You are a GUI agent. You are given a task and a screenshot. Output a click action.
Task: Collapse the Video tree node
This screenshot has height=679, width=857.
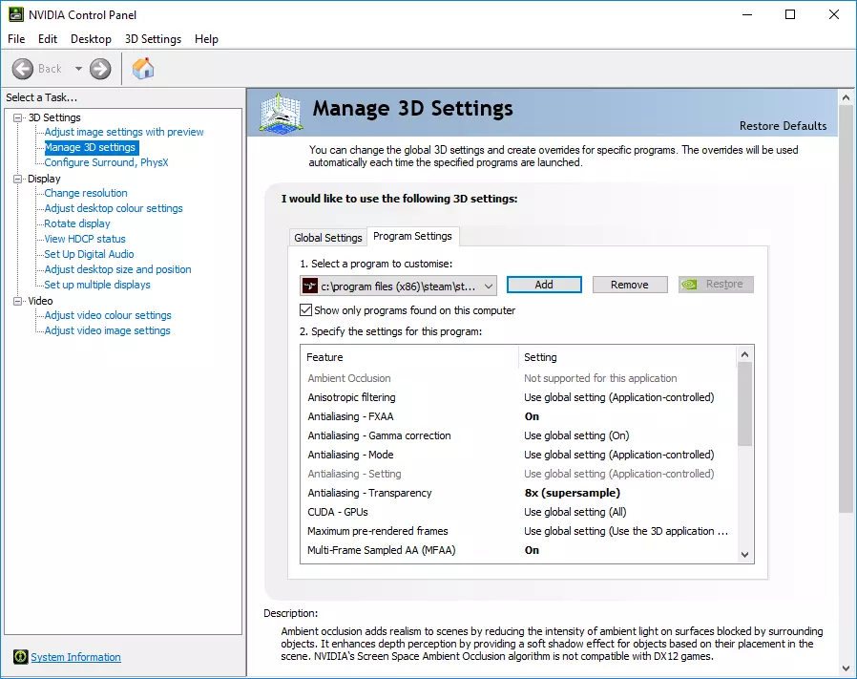point(18,301)
